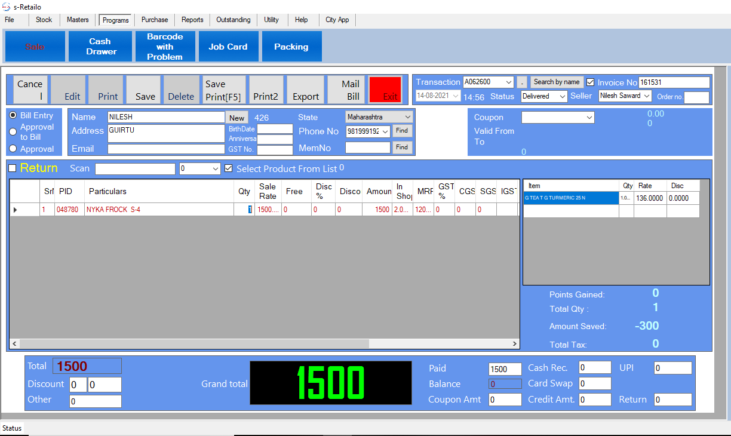This screenshot has width=731, height=436.
Task: Open Barcode with Problem screen
Action: pyautogui.click(x=165, y=47)
